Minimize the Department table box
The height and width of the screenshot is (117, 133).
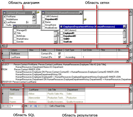[x=81, y=13]
